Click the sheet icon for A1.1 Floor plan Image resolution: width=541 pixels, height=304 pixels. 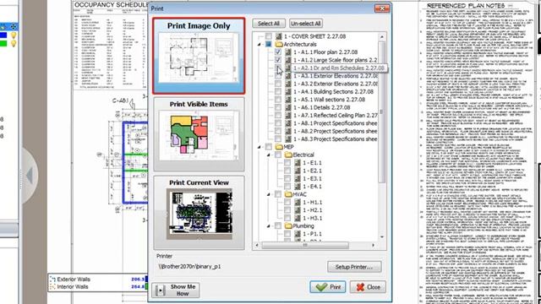[x=288, y=52]
